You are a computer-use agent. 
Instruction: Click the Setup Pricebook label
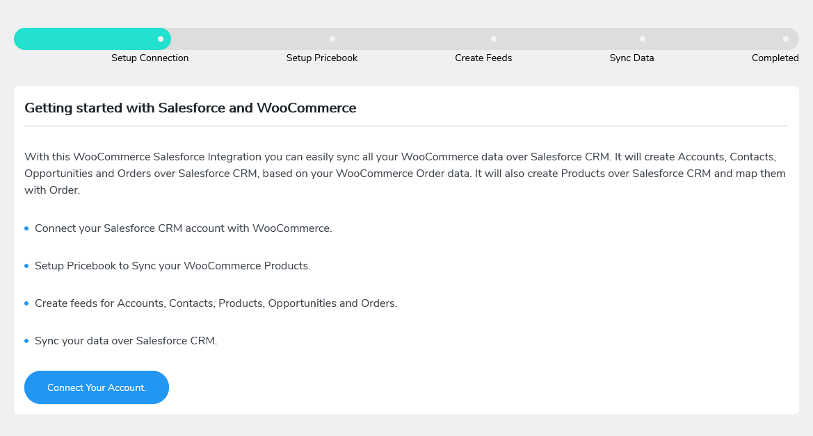point(322,58)
